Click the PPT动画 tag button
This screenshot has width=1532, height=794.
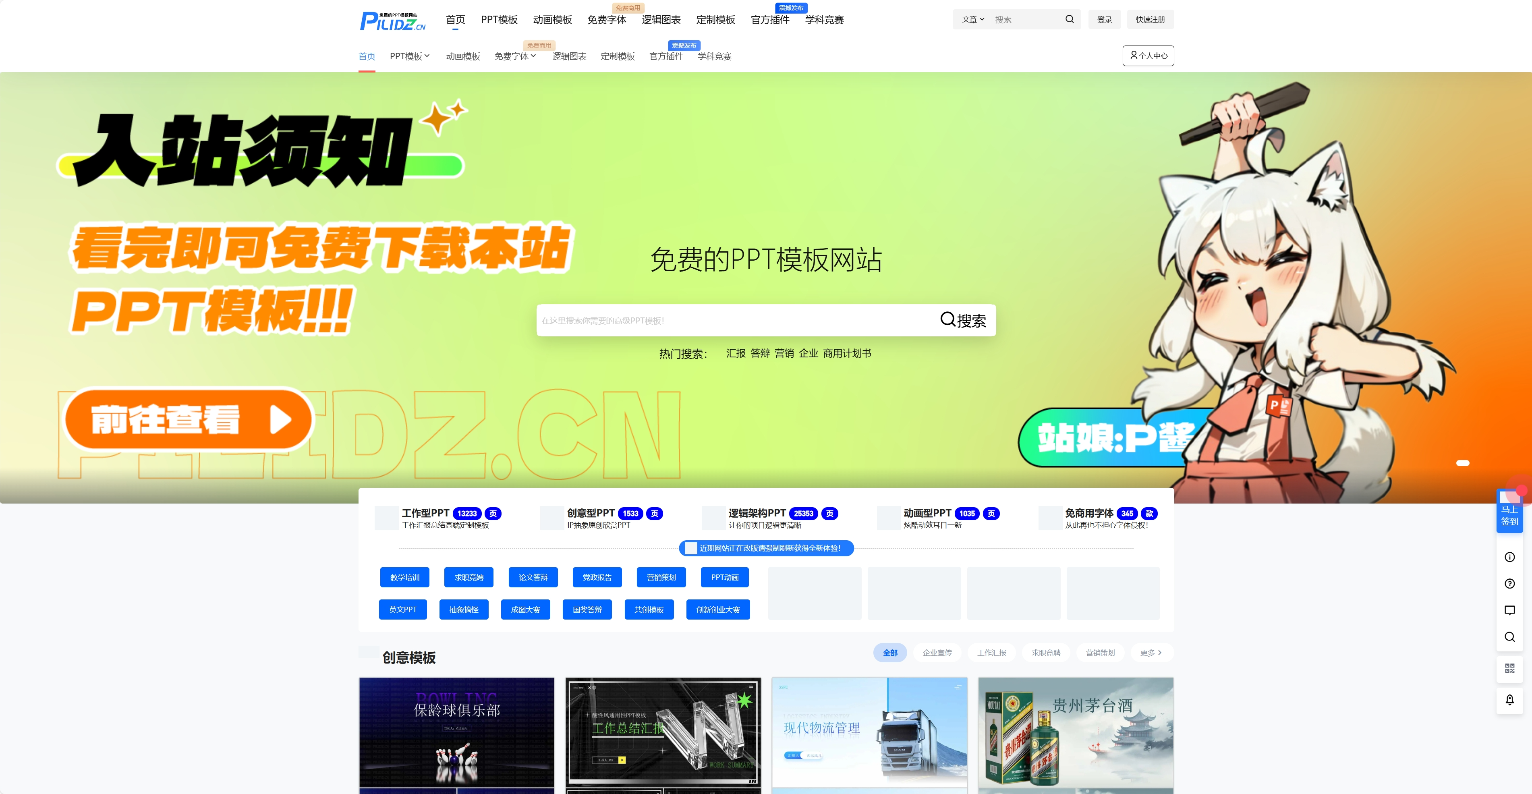coord(725,577)
